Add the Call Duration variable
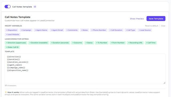This screenshot has width=171, height=97. tap(116, 30)
